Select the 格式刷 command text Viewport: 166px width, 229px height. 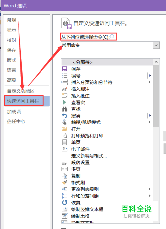tap(78, 183)
